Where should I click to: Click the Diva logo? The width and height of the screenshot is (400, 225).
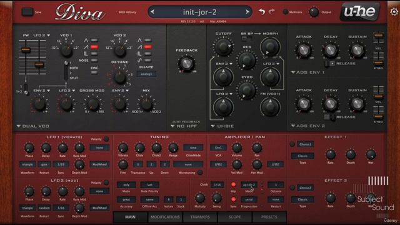coord(79,12)
